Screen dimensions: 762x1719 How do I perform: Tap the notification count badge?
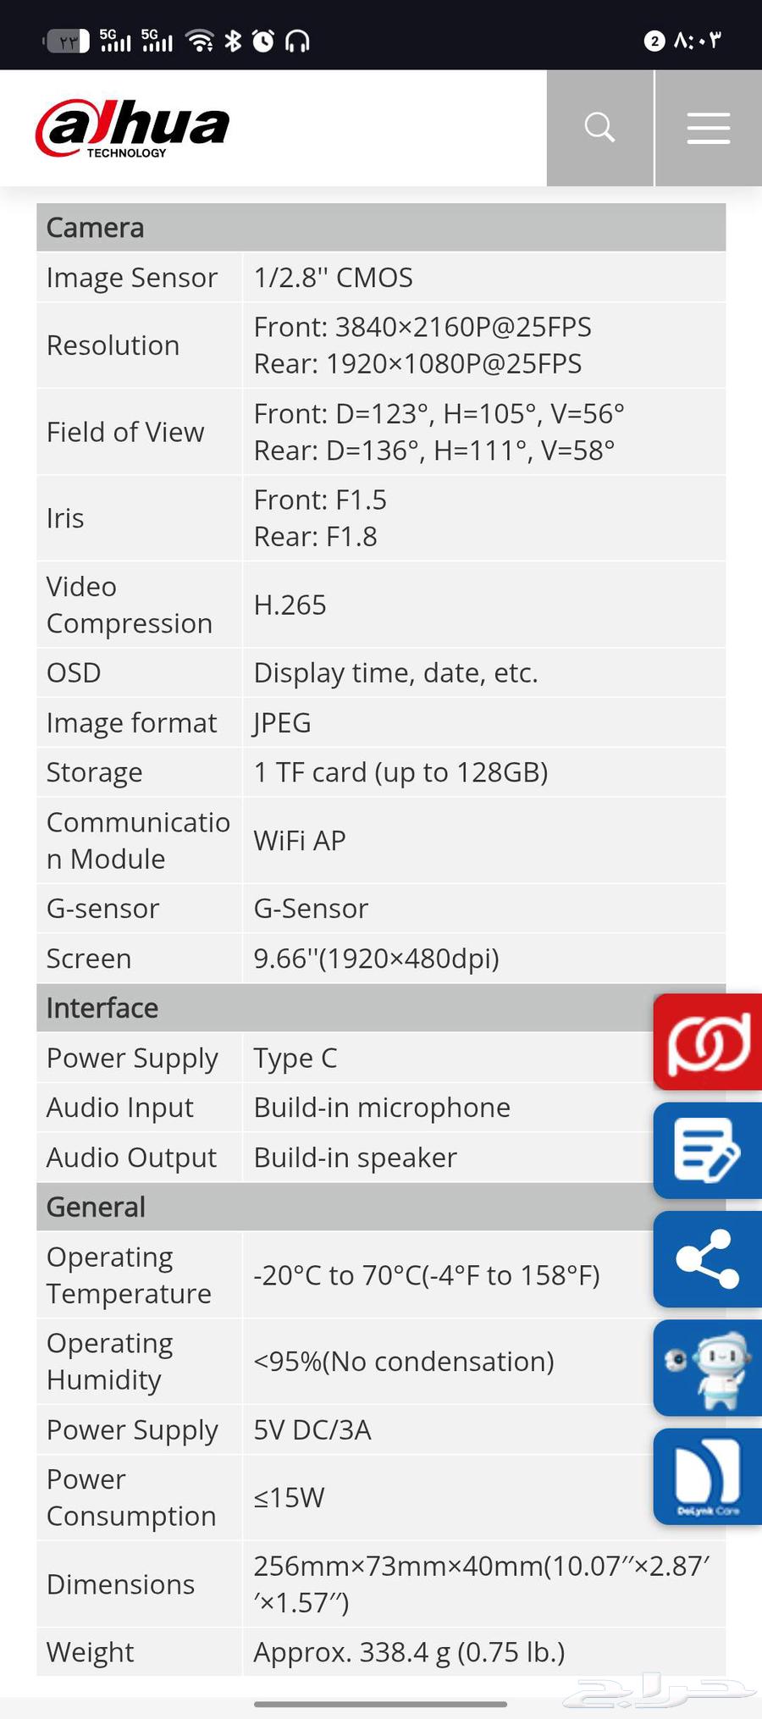[654, 41]
